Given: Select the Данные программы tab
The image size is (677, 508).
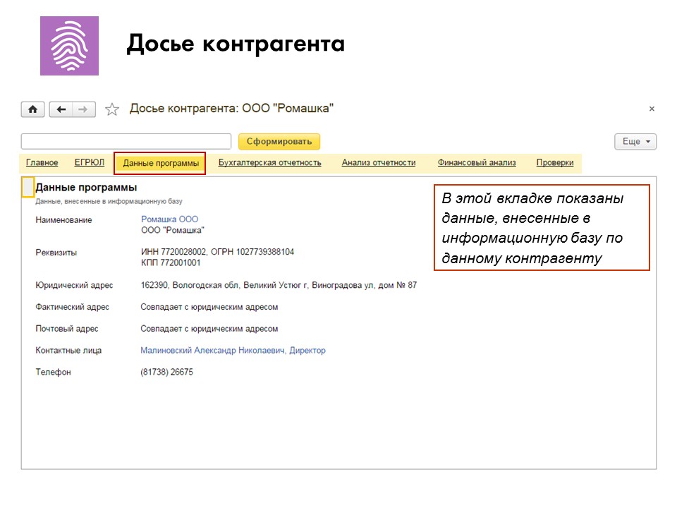Looking at the screenshot, I should (x=160, y=163).
